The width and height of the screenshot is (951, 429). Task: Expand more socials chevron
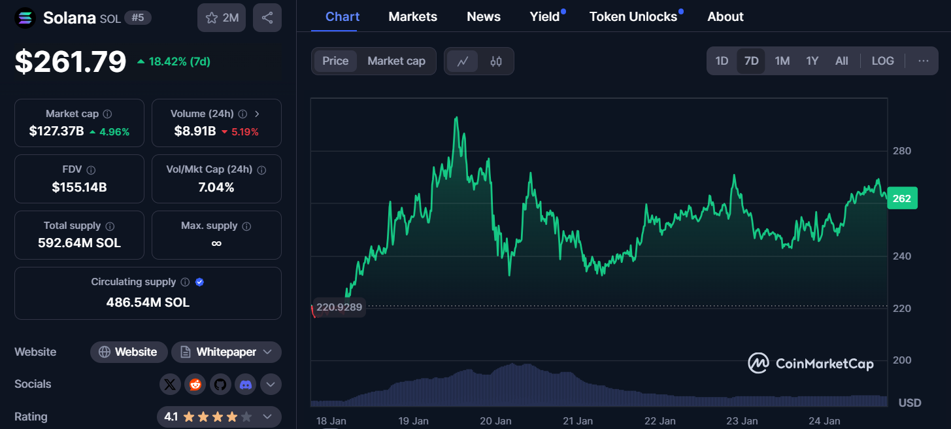coord(271,385)
